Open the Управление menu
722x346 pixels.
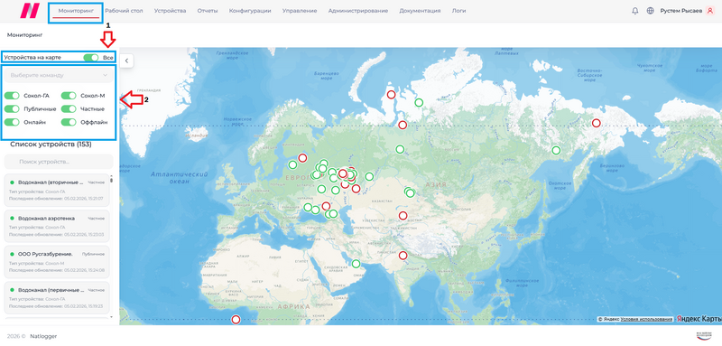(x=300, y=11)
